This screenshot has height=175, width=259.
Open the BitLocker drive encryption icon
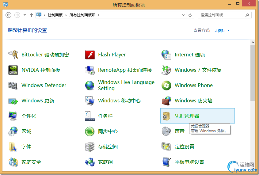click(13, 55)
